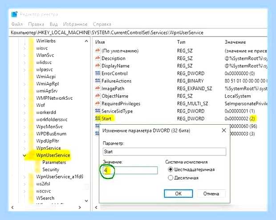Viewport: 276px width, 220px height.
Task: Expand the wlidsvc key
Action: point(24,62)
